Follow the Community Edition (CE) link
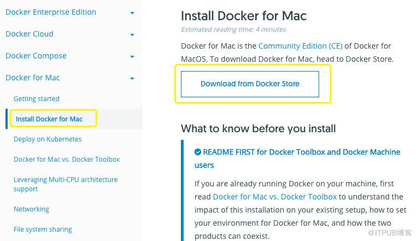Screen dimensions: 417x241 [x=301, y=46]
